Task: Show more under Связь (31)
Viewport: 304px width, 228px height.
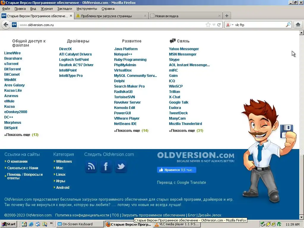Action: coord(186,131)
